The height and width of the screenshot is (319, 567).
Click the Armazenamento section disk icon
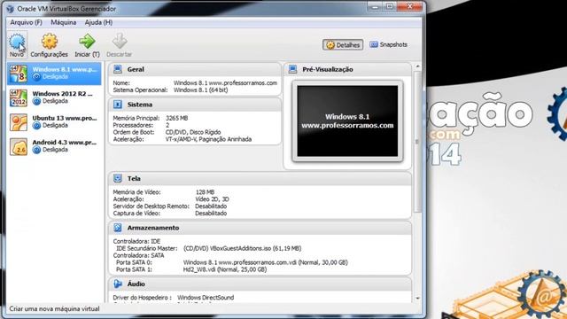click(x=118, y=228)
